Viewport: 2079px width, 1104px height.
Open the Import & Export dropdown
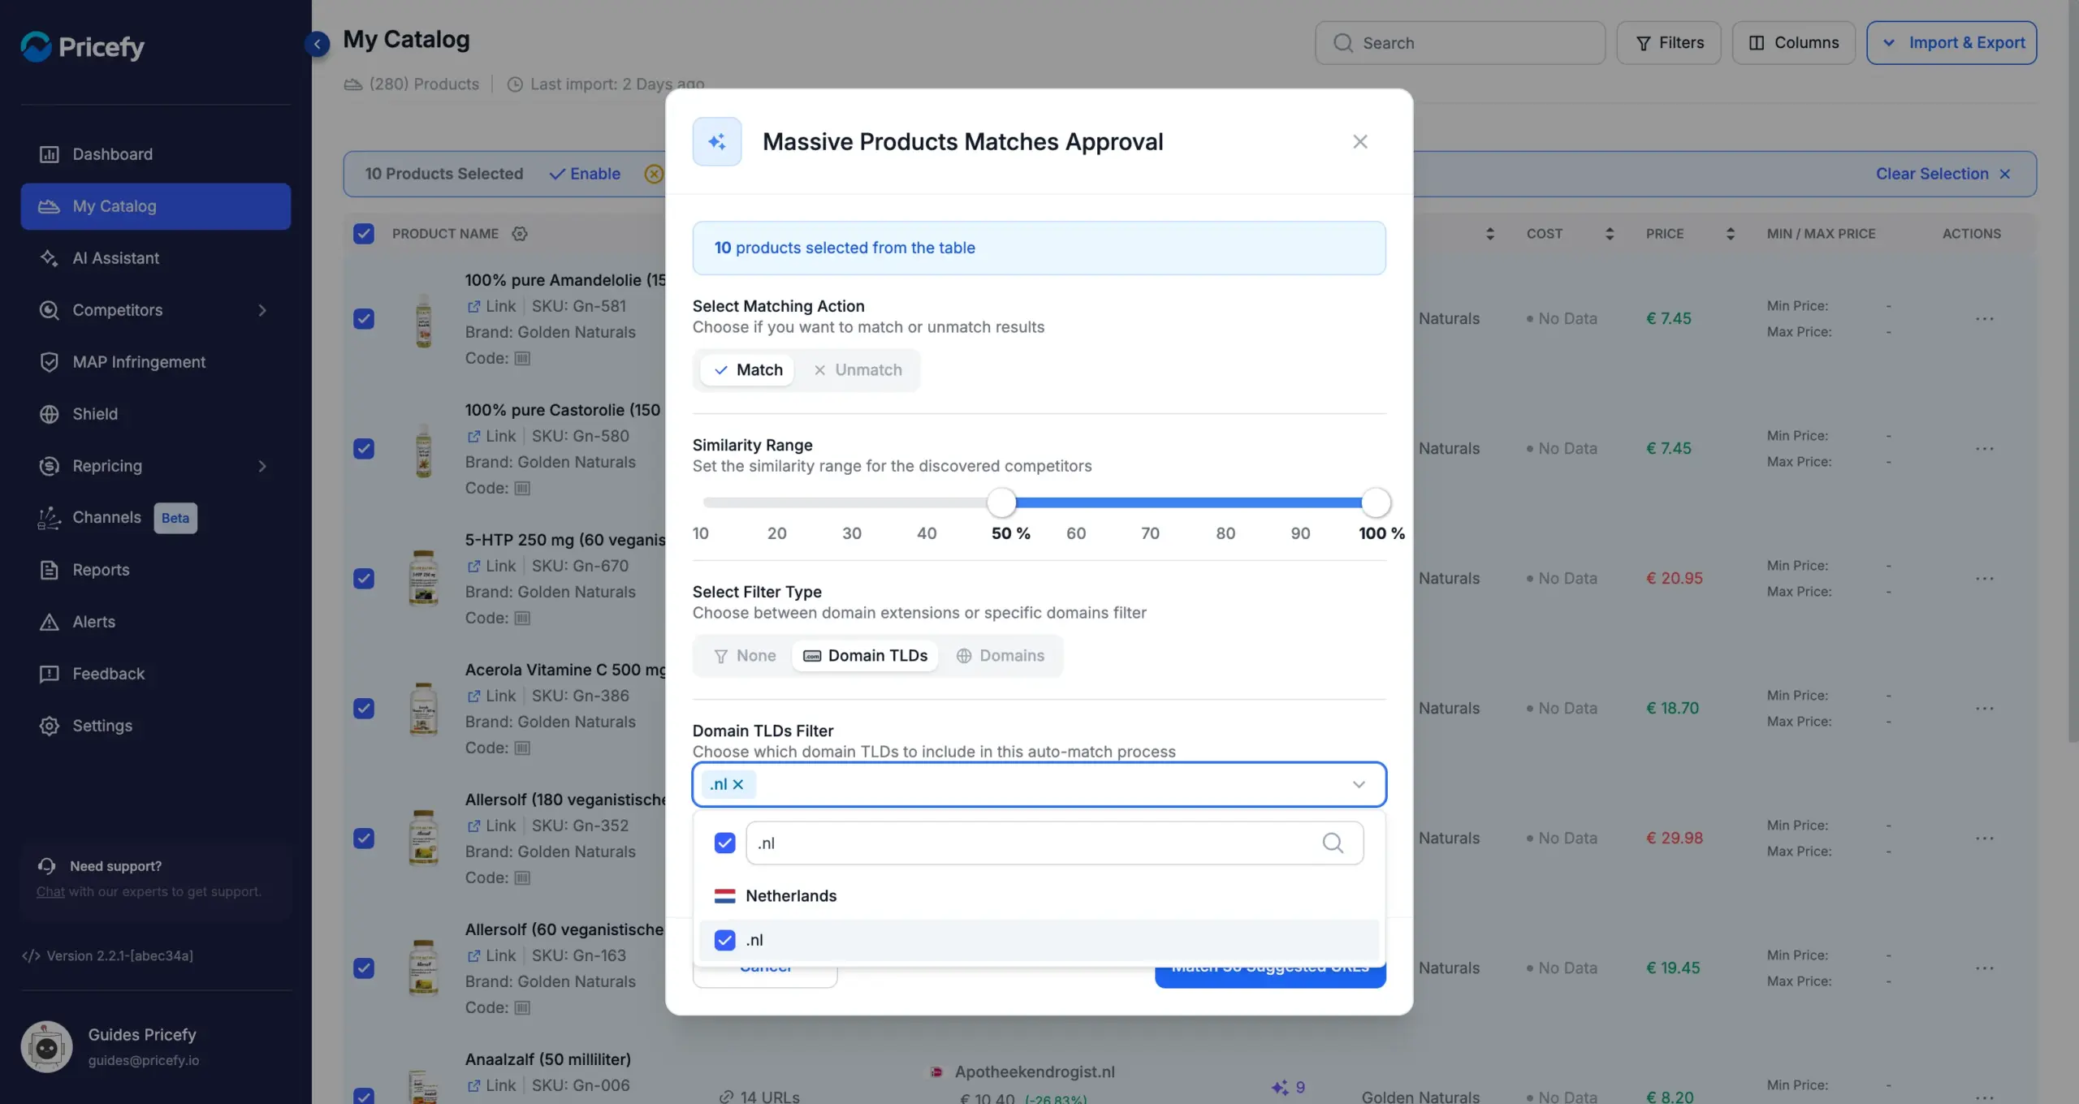point(1951,43)
